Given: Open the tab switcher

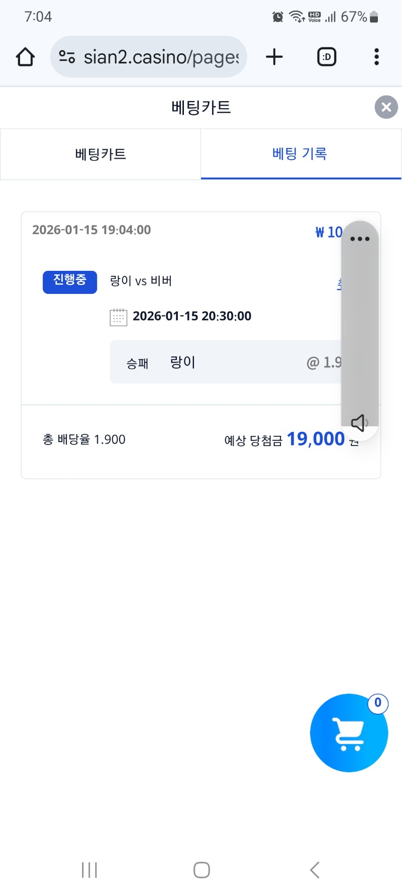Looking at the screenshot, I should 327,57.
